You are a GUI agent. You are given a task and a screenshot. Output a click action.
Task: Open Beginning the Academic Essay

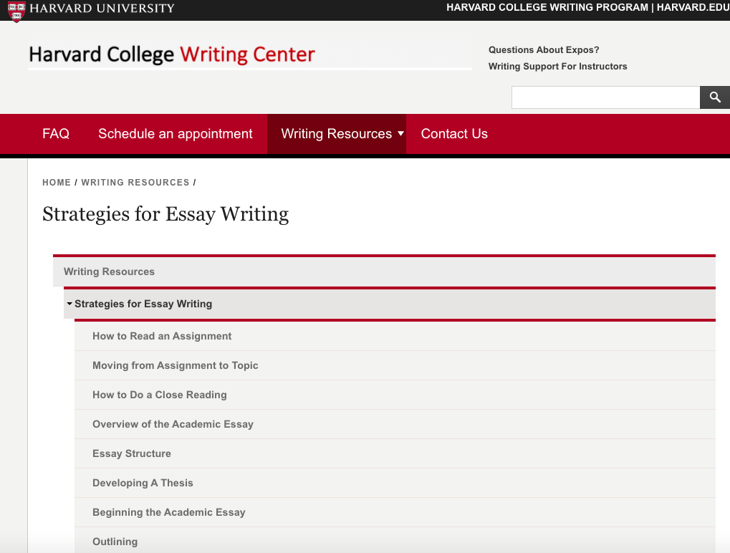click(x=395, y=512)
